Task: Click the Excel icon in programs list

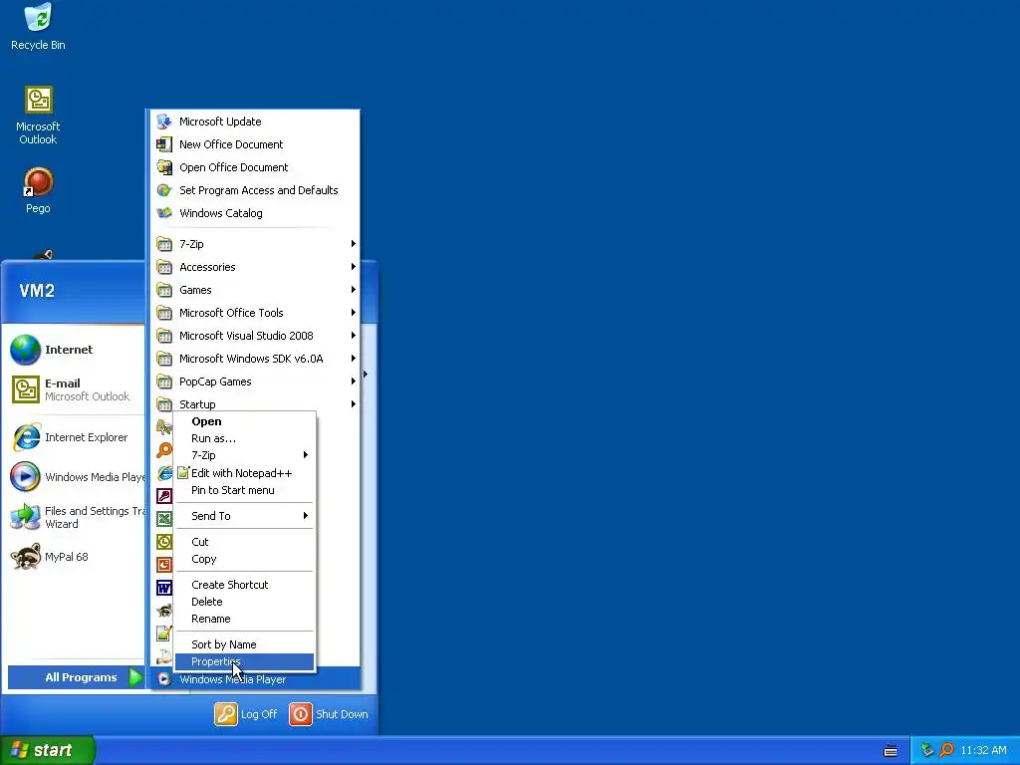Action: coord(164,518)
